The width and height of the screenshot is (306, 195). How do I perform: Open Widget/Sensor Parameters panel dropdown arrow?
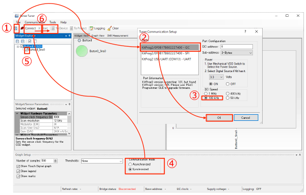pyautogui.click(x=66, y=104)
